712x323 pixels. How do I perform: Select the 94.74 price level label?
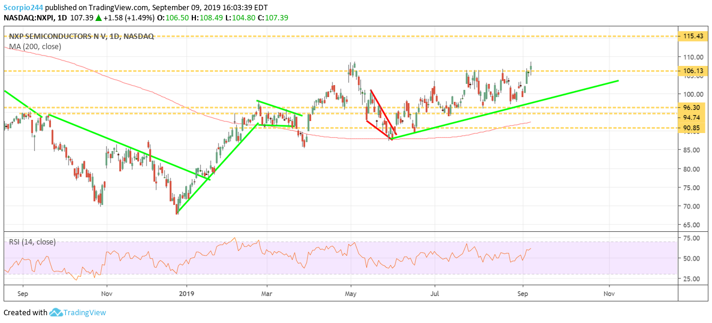(x=693, y=117)
